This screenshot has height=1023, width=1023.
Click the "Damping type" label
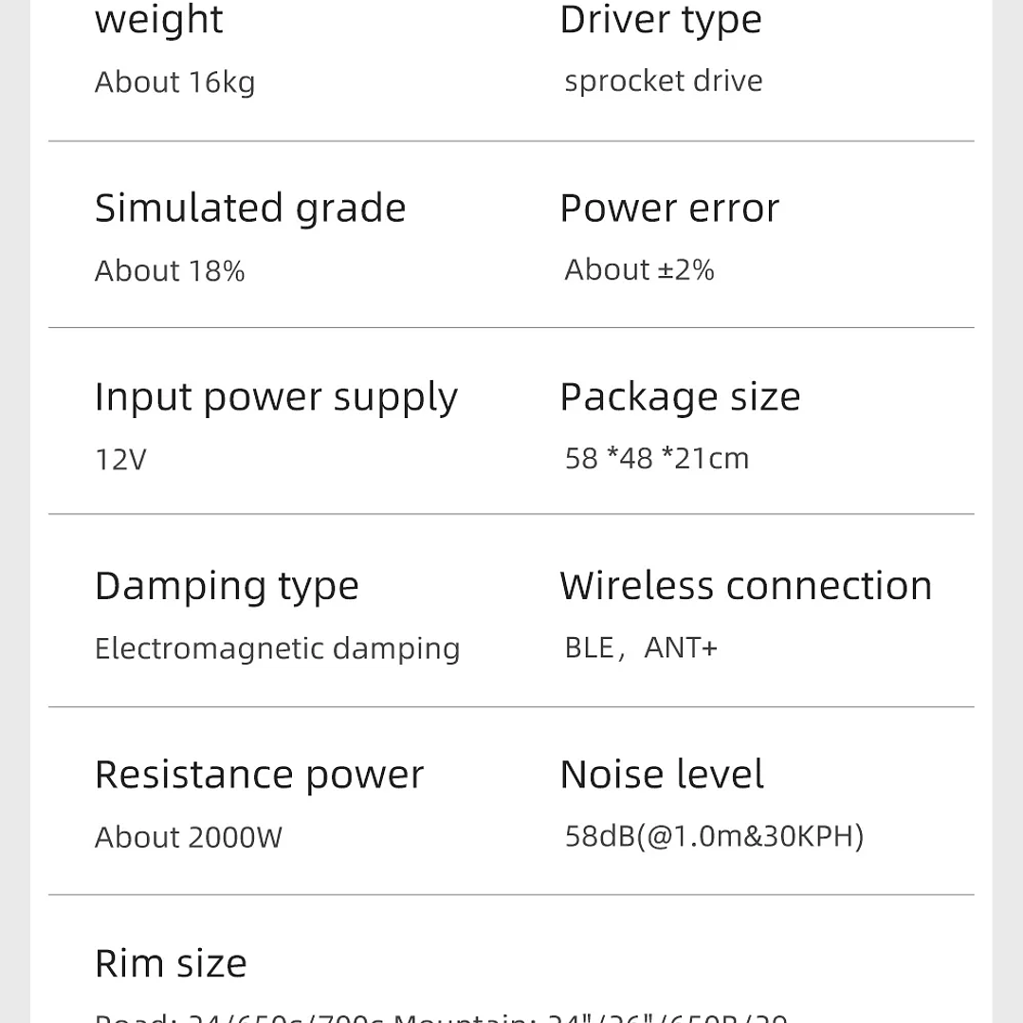227,586
